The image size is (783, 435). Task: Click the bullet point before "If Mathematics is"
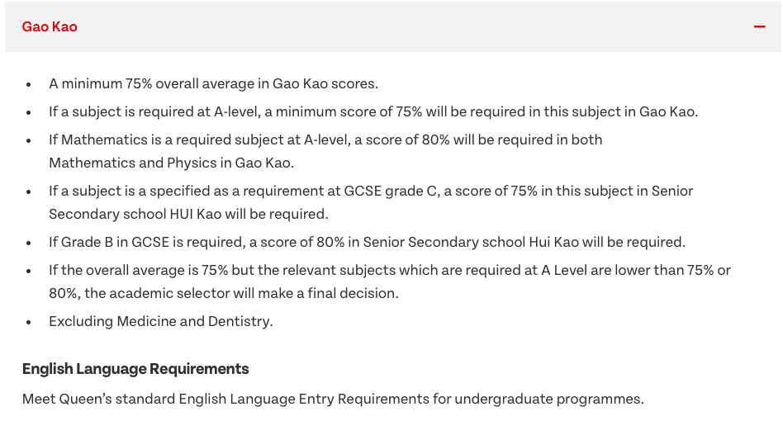click(x=28, y=141)
